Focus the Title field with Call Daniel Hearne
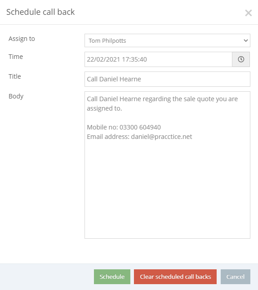The image size is (258, 290). pos(167,79)
